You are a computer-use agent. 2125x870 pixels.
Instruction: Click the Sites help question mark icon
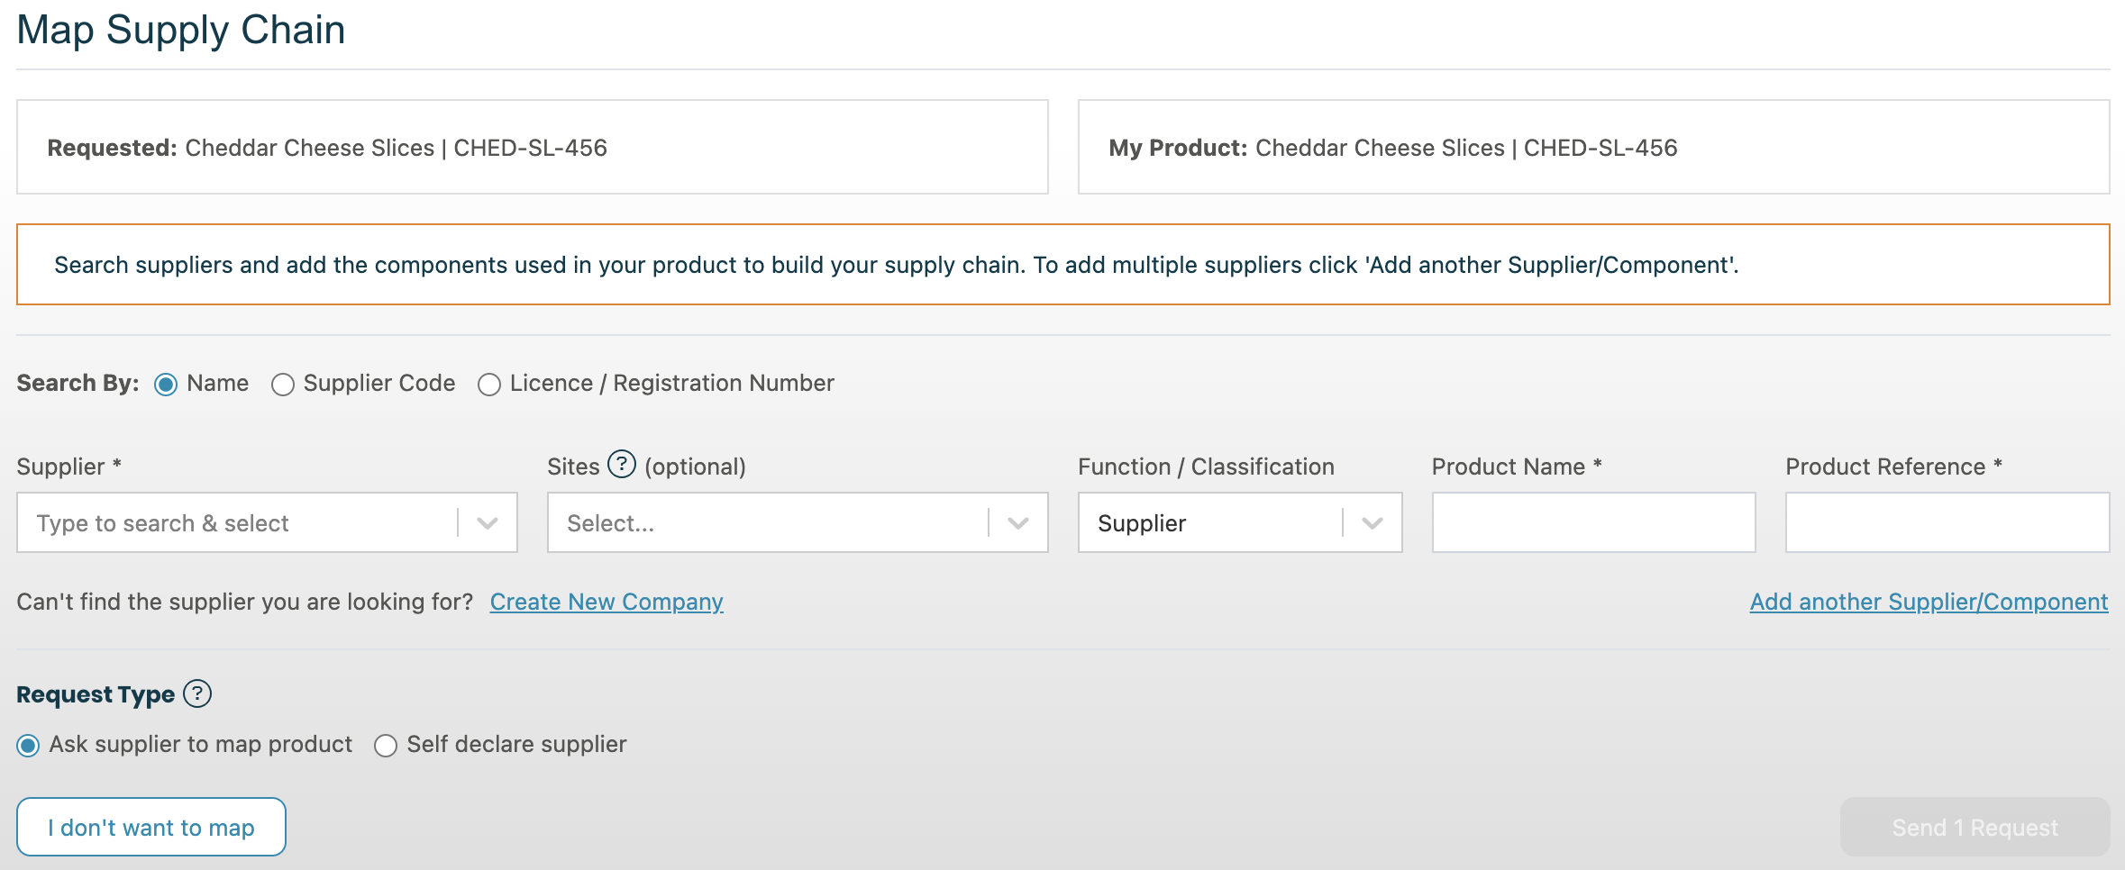621,465
